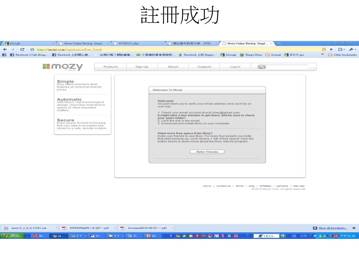Open the Sign Up menu item
This screenshot has height=269, width=359.
click(142, 67)
